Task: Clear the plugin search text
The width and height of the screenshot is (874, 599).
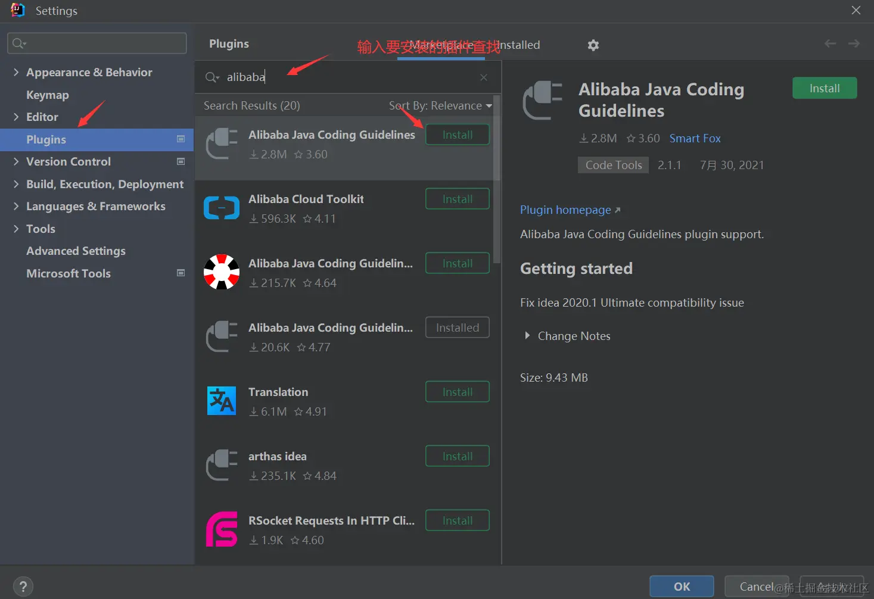Action: coord(484,77)
